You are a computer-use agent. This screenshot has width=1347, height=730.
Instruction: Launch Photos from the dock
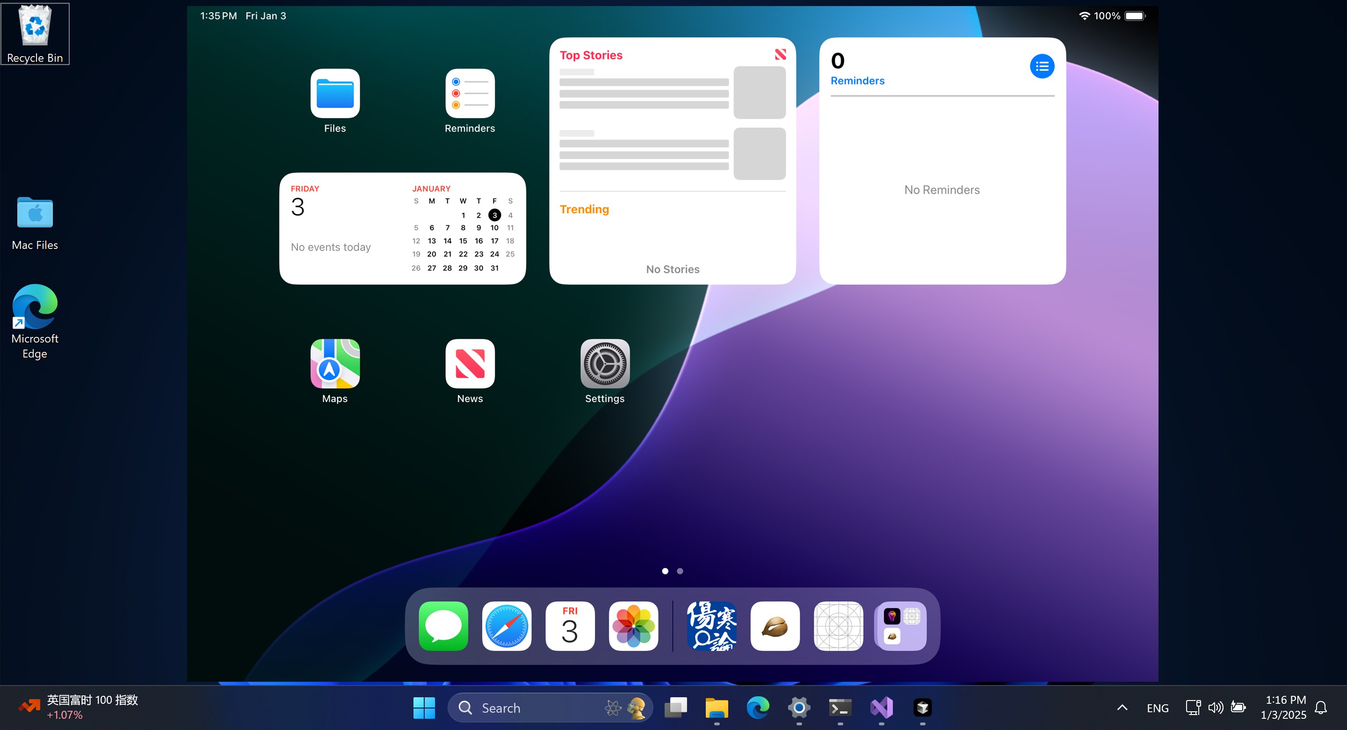point(633,626)
